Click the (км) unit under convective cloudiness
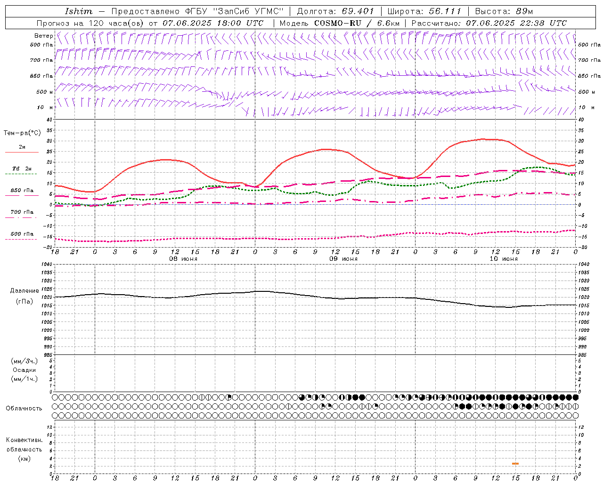Viewport: 603px width, 482px height. click(x=24, y=458)
